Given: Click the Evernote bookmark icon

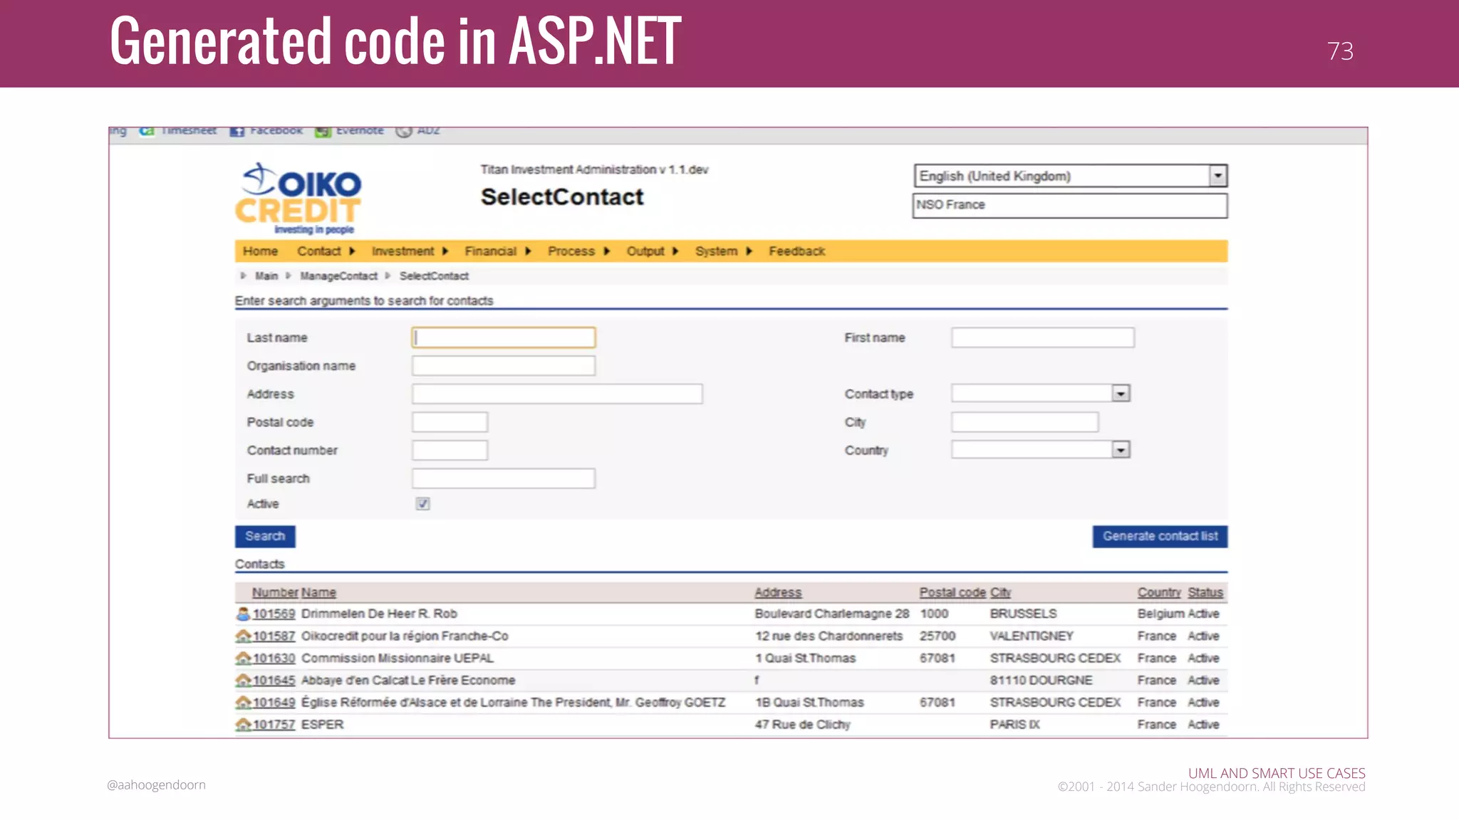Looking at the screenshot, I should 323,131.
